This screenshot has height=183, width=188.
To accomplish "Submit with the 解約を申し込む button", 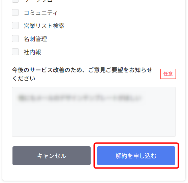I will pos(136,156).
